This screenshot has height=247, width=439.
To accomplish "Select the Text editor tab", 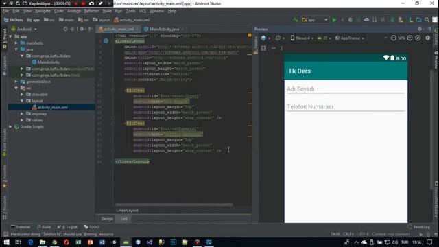I will 123,219.
